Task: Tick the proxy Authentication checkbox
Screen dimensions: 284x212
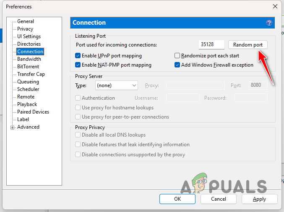Action: pyautogui.click(x=78, y=98)
